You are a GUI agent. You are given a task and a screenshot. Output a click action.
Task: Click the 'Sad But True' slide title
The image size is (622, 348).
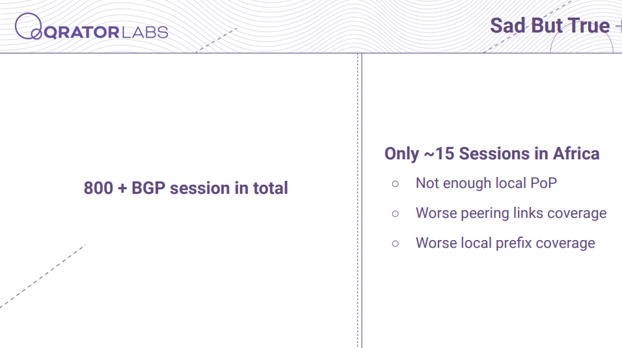tap(550, 26)
